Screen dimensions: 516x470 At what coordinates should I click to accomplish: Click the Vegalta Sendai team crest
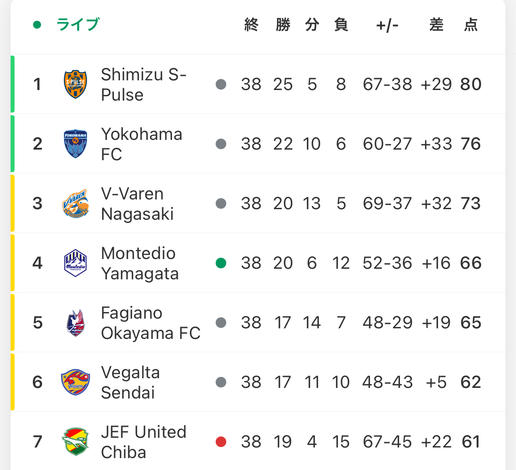75,382
